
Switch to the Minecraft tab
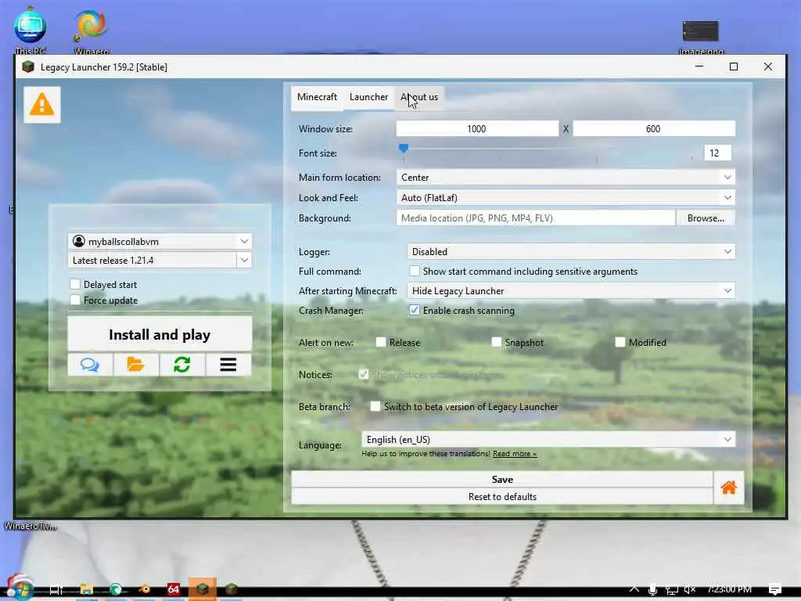point(317,97)
